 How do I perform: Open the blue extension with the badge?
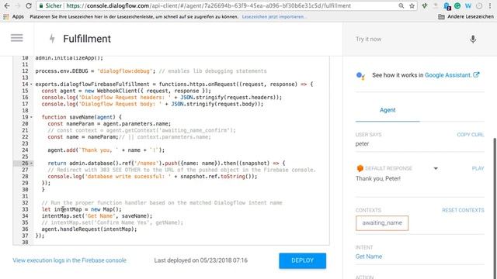(x=447, y=6)
